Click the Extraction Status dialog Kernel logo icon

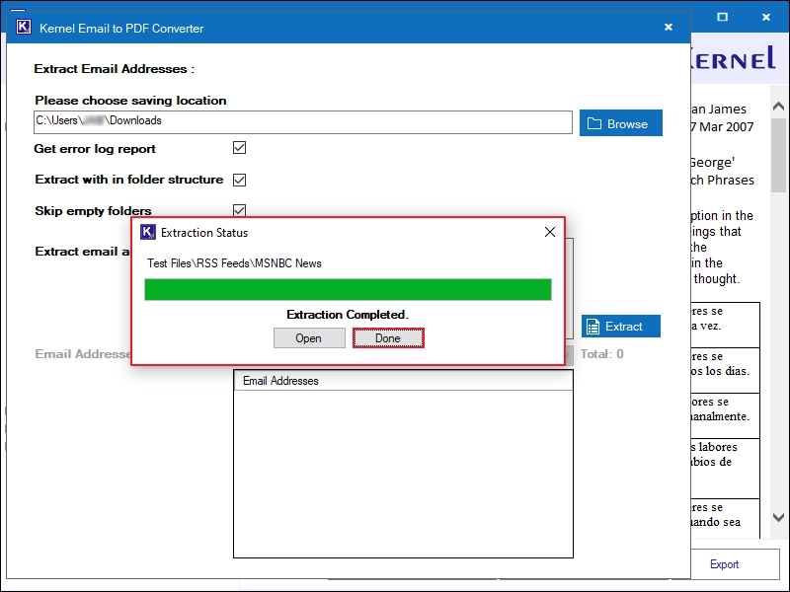(x=147, y=232)
